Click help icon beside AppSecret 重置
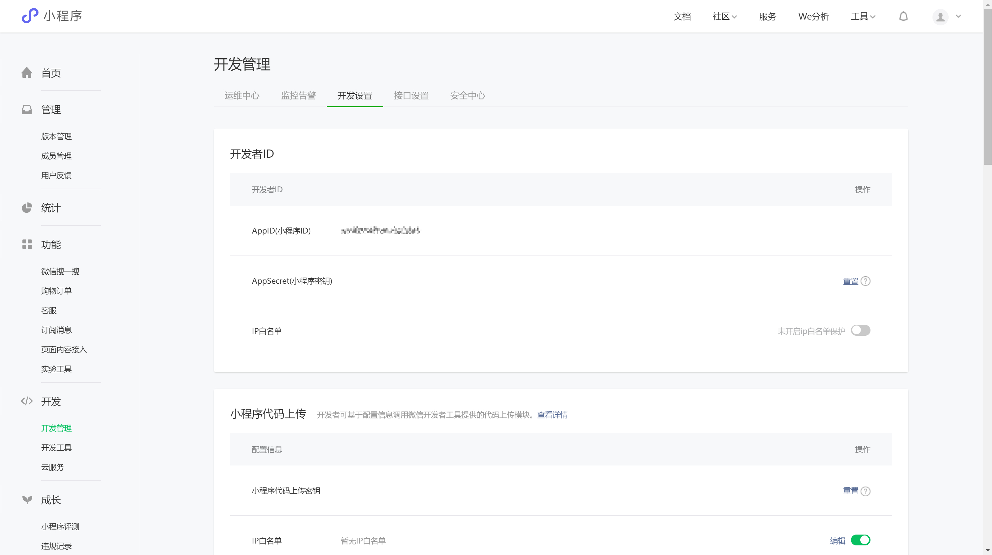This screenshot has height=555, width=992. (x=865, y=281)
